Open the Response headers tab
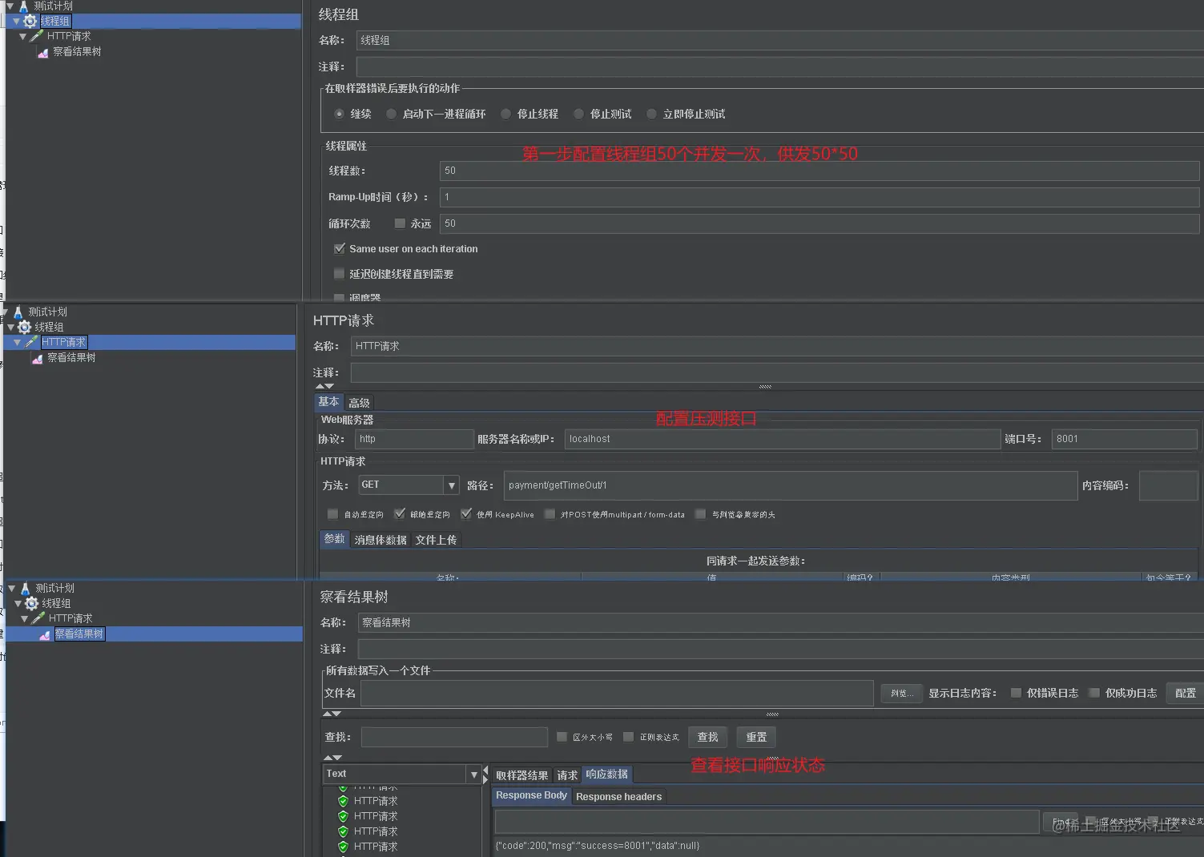 click(618, 796)
